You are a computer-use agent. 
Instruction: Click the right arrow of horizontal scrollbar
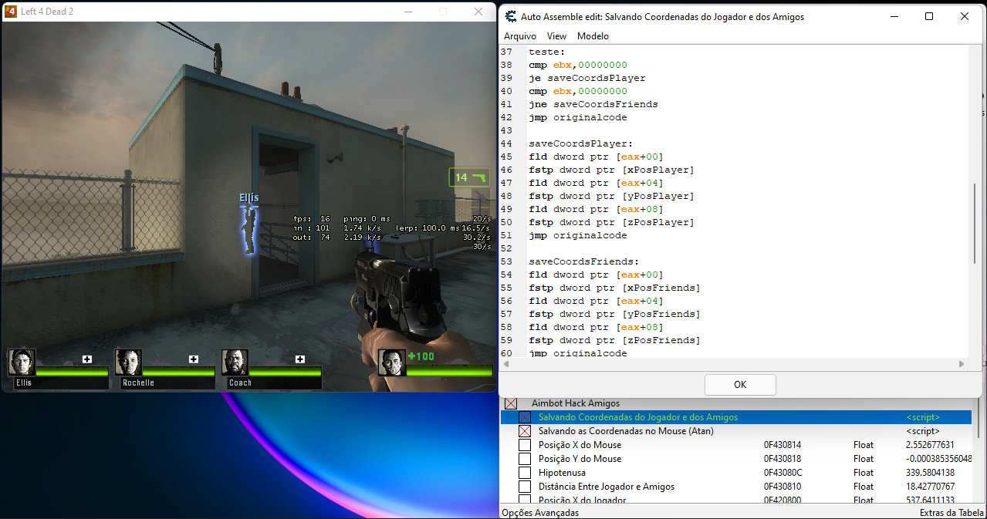[x=962, y=363]
